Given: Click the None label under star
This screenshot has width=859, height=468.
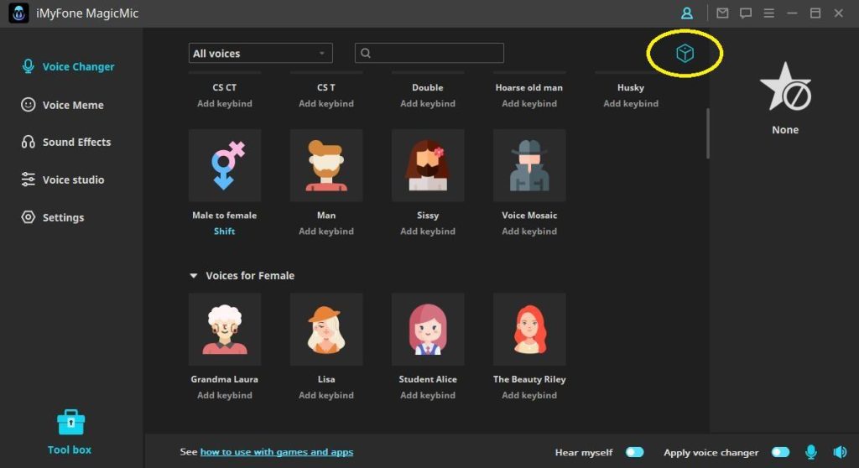Looking at the screenshot, I should pyautogui.click(x=785, y=130).
